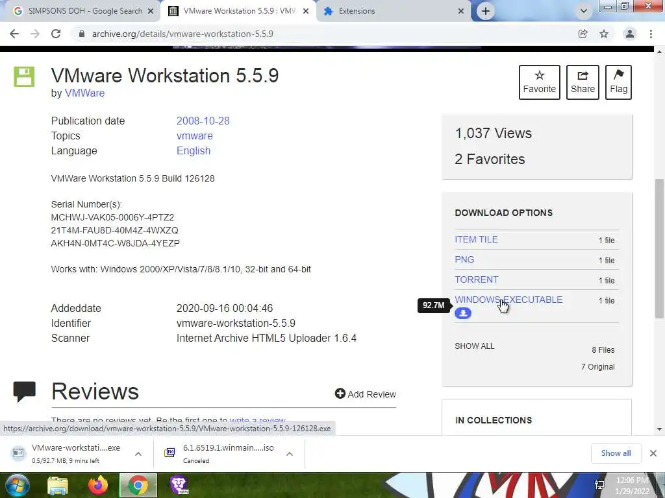This screenshot has height=498, width=665.
Task: Click the taskbar clock 12:06 PM
Action: pyautogui.click(x=632, y=480)
